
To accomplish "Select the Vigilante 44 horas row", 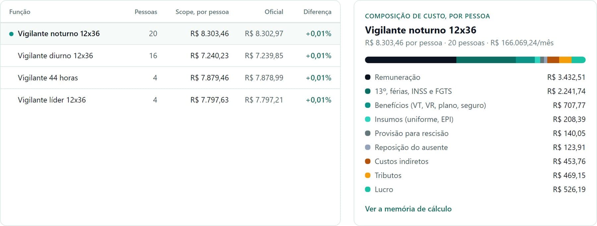I will [x=170, y=78].
